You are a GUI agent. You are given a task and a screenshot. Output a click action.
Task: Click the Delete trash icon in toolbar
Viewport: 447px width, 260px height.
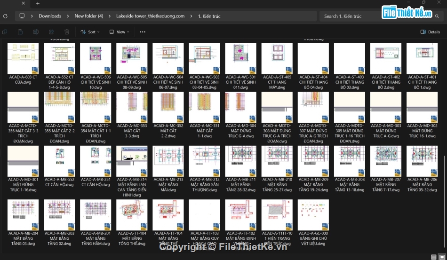point(67,32)
